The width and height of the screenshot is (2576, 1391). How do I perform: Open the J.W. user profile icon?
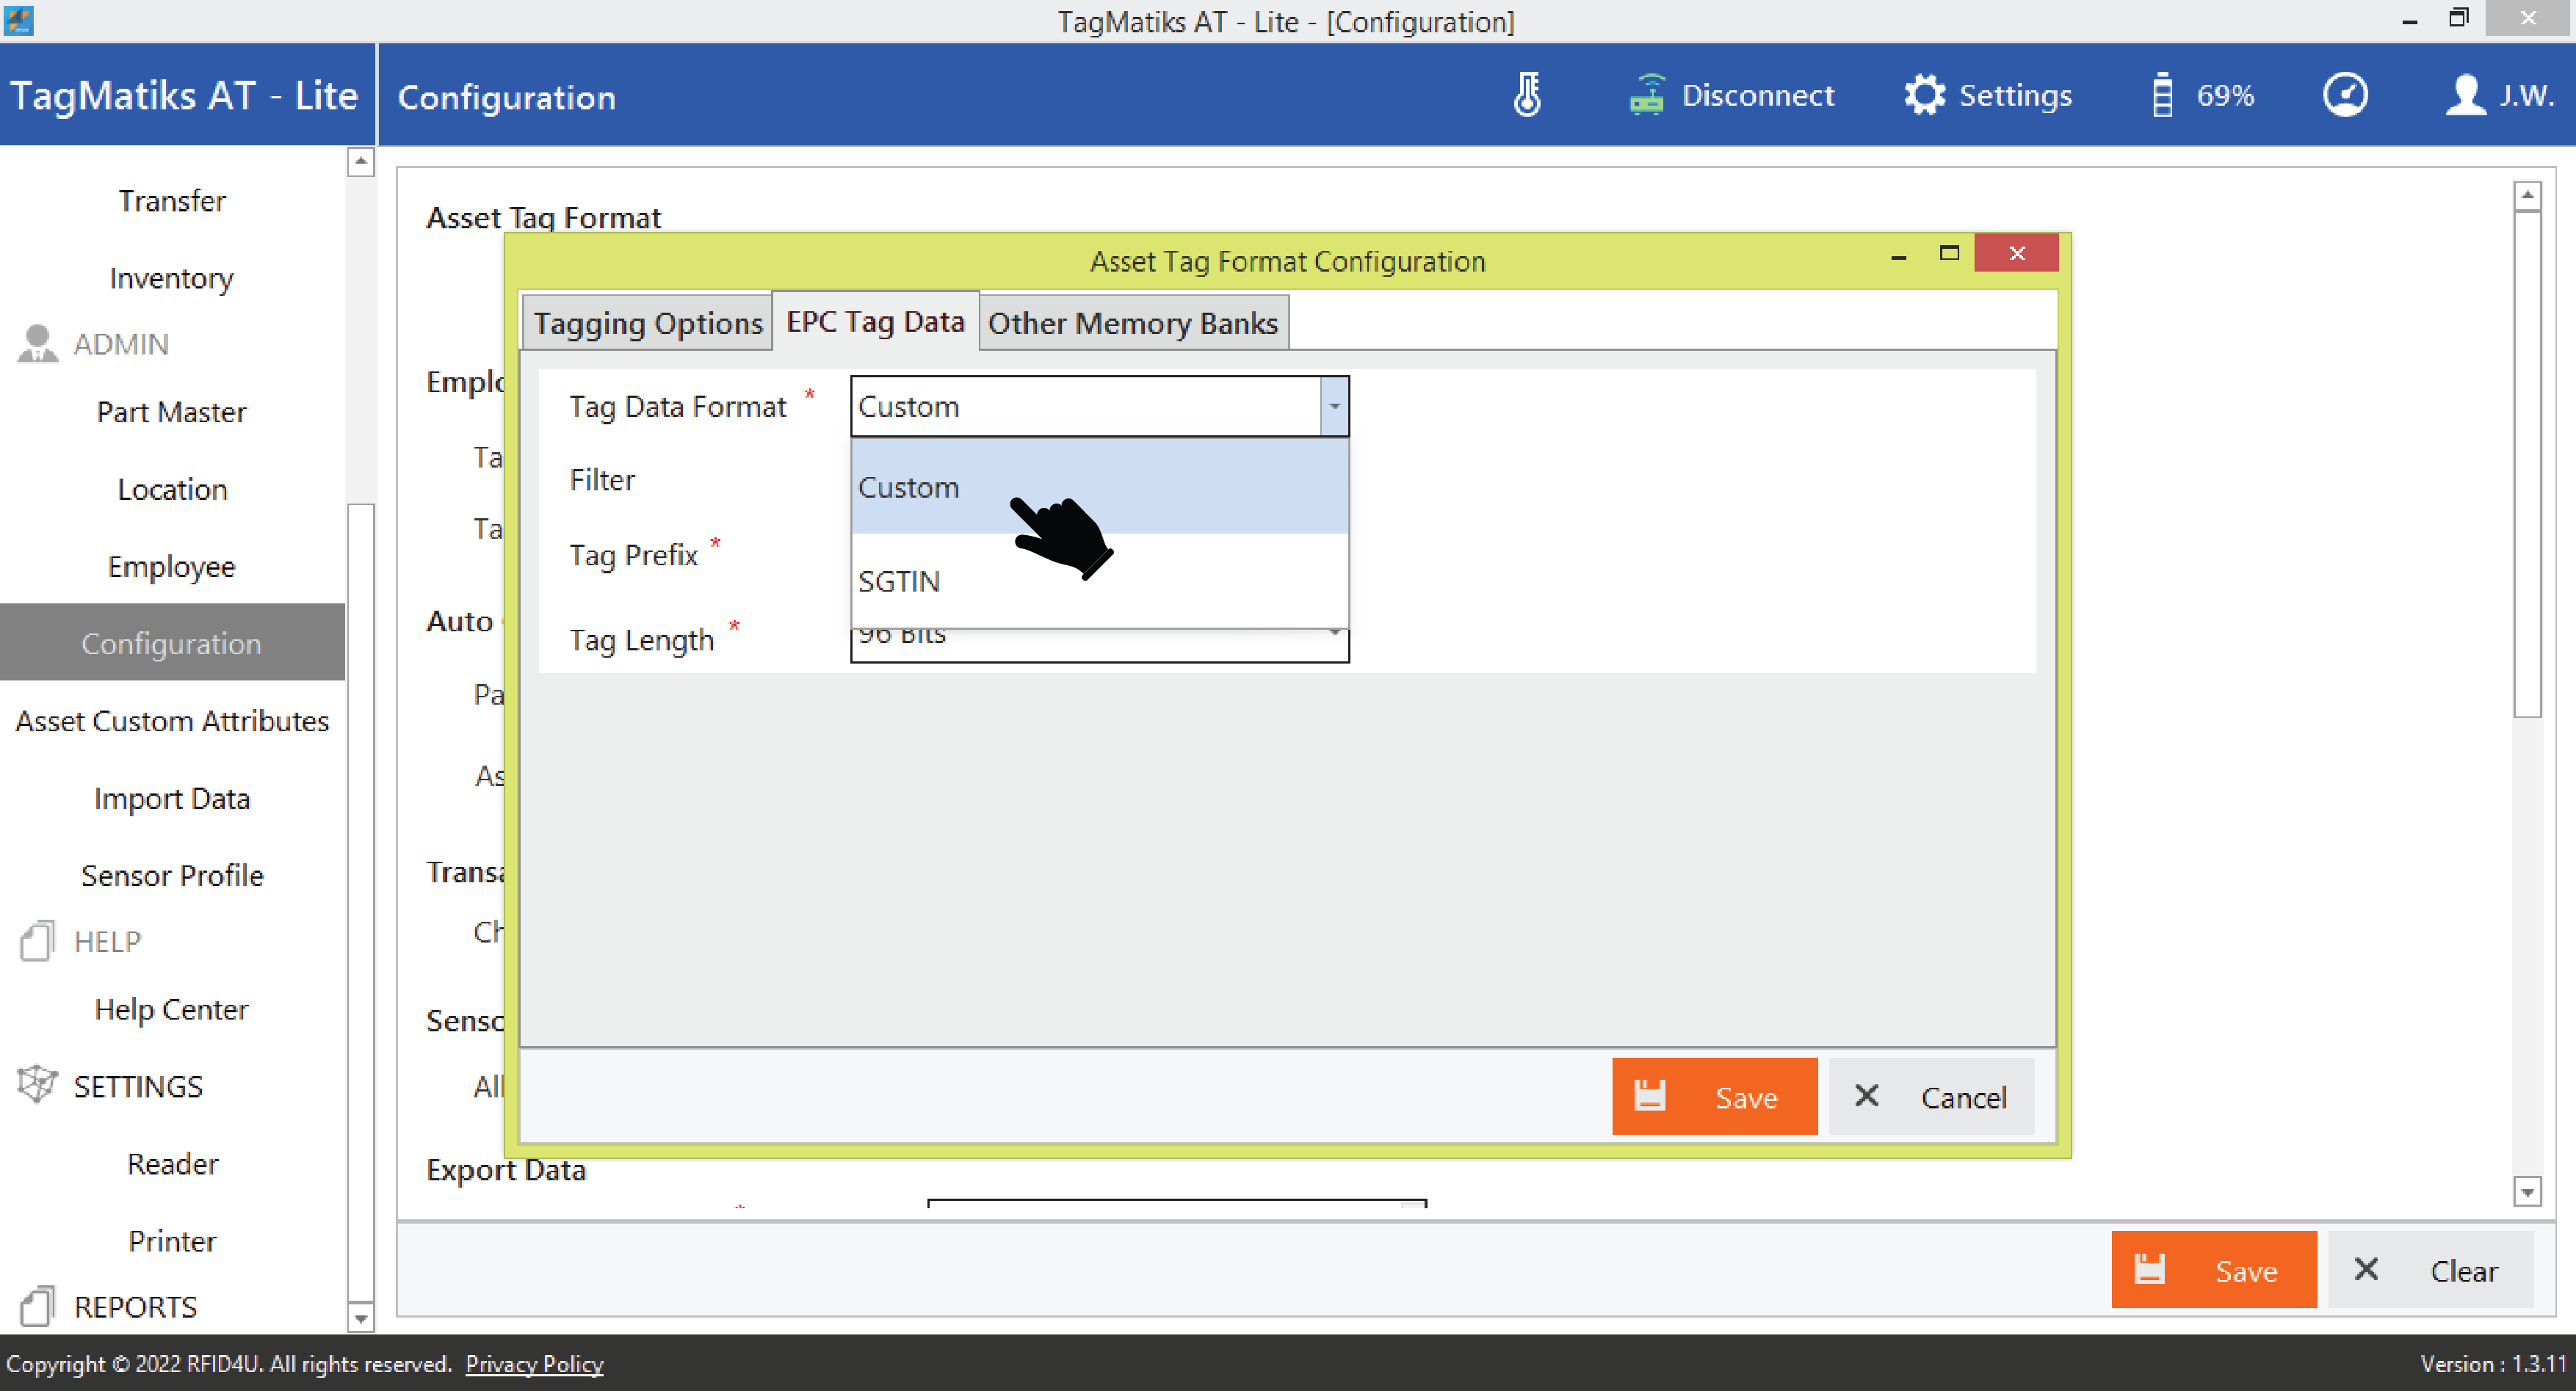(2466, 96)
